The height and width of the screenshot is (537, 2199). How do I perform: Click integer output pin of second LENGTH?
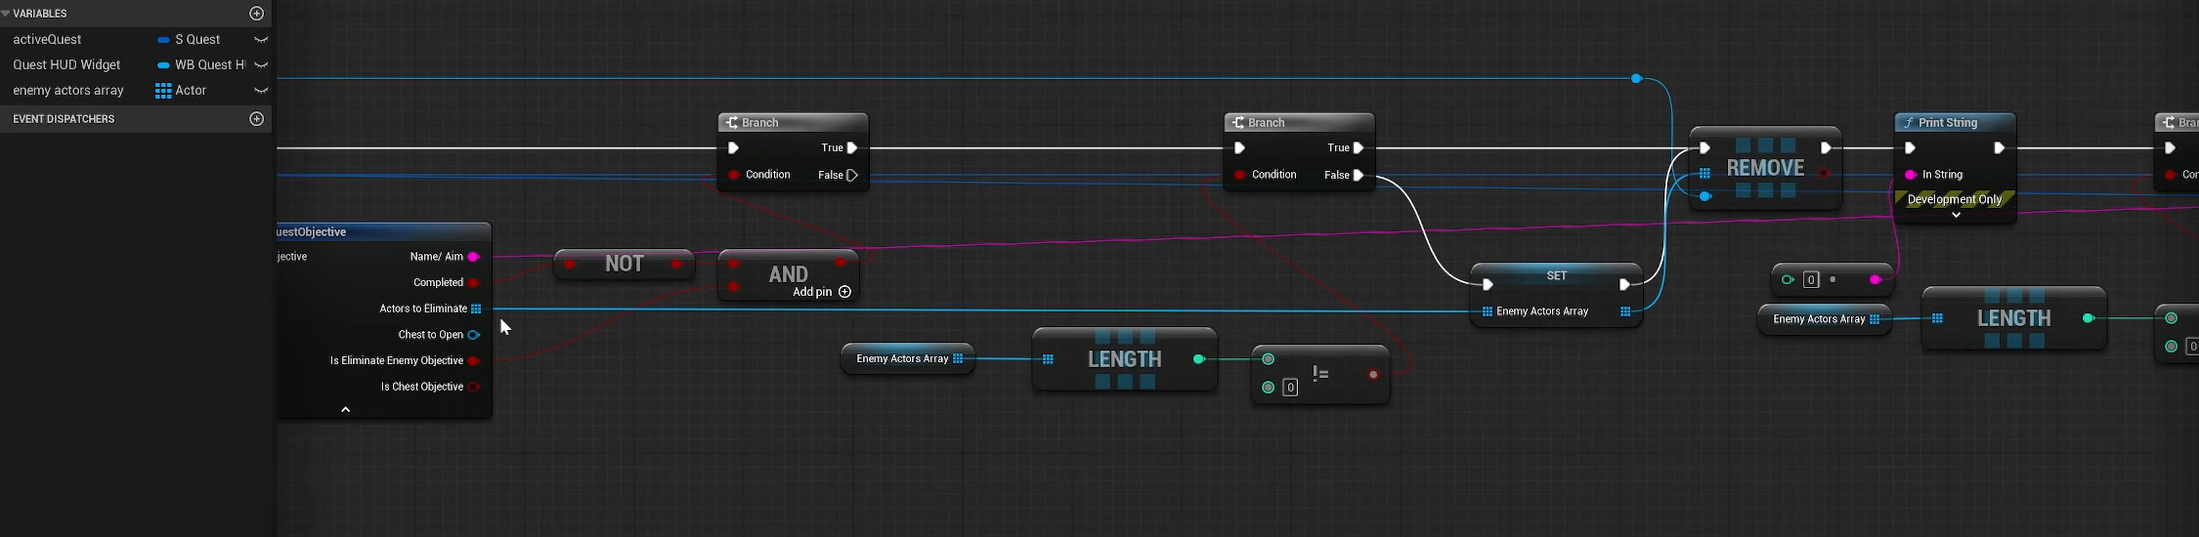click(2089, 318)
